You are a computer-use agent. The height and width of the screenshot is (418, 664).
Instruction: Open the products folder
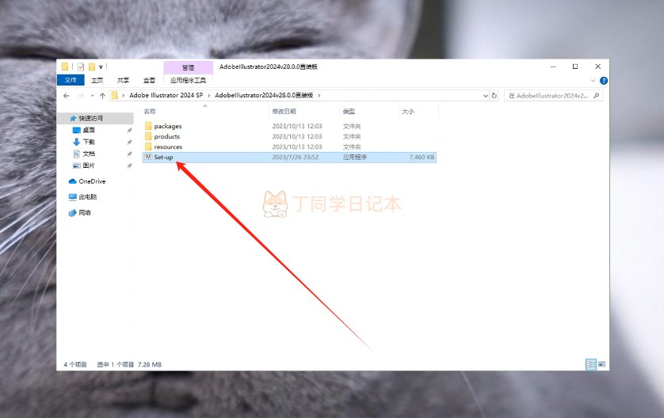pyautogui.click(x=167, y=136)
